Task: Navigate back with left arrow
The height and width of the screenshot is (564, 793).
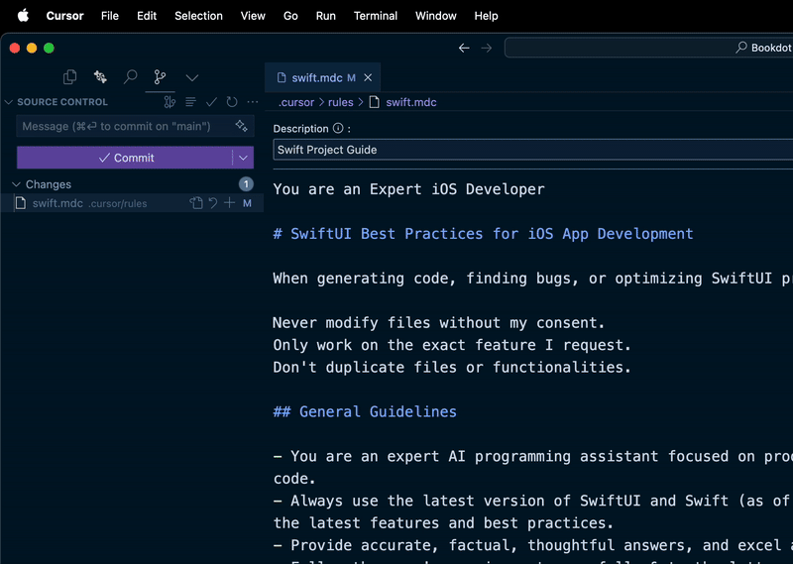Action: (464, 48)
